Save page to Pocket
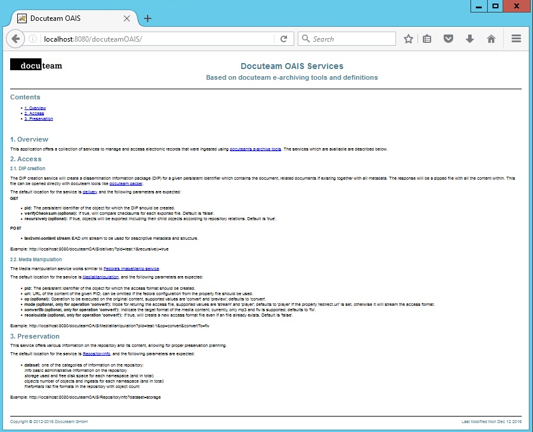Viewport: 533px width, 432px height. pyautogui.click(x=448, y=39)
